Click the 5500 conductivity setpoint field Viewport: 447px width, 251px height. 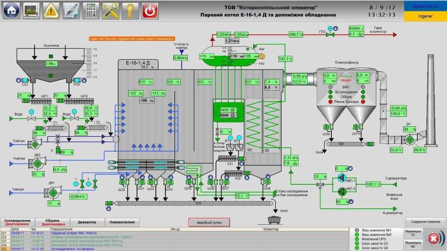pos(228,115)
